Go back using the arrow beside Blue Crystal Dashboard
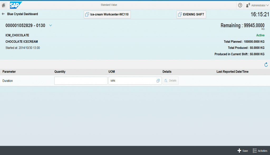This screenshot has width=270, height=155. coord(3,14)
